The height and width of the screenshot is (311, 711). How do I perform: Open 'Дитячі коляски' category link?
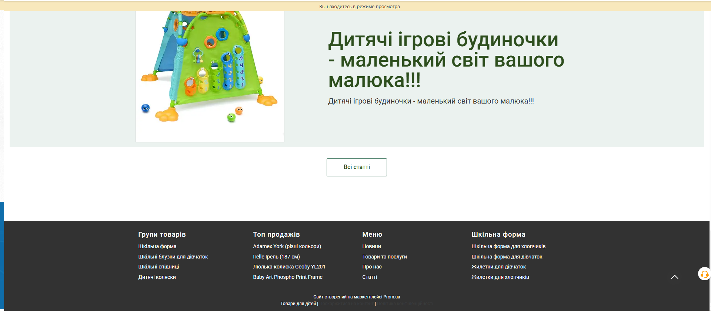tap(157, 277)
